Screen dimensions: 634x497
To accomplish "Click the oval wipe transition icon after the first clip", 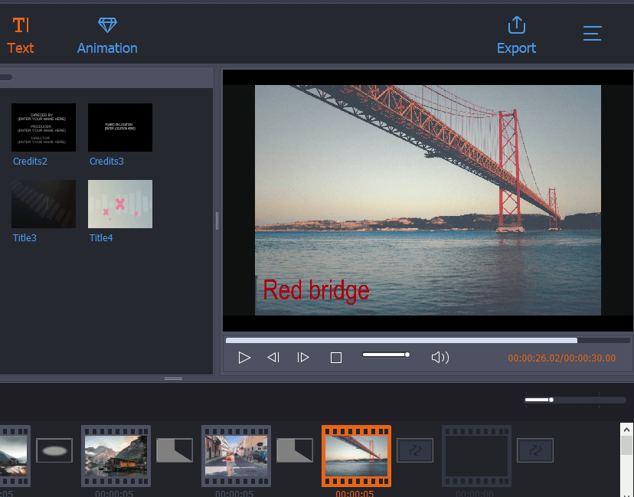I will 54,450.
